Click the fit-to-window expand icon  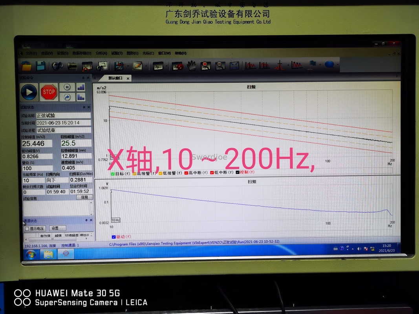[x=234, y=66]
